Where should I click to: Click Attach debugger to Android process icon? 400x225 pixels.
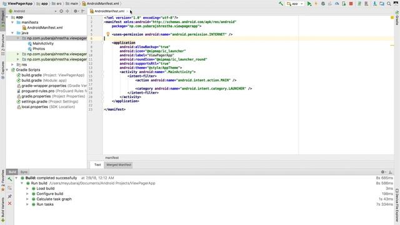[x=344, y=4]
